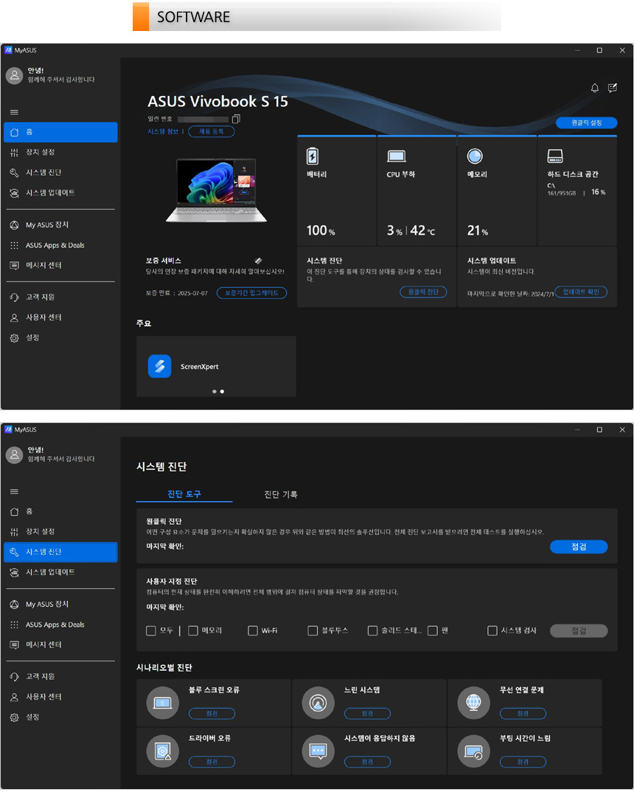Viewport: 634px width, 792px height.
Task: Check the 팬 checkbox
Action: pos(432,631)
